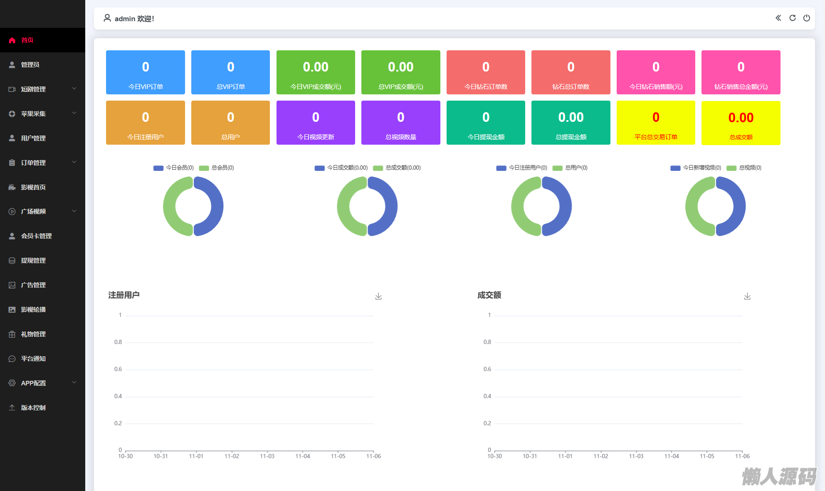Viewport: 825px width, 491px height.
Task: Click the power logout icon
Action: 806,18
